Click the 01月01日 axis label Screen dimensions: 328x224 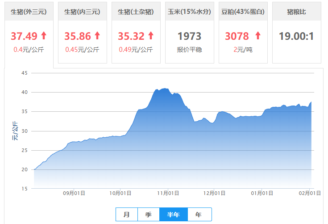[262, 193]
